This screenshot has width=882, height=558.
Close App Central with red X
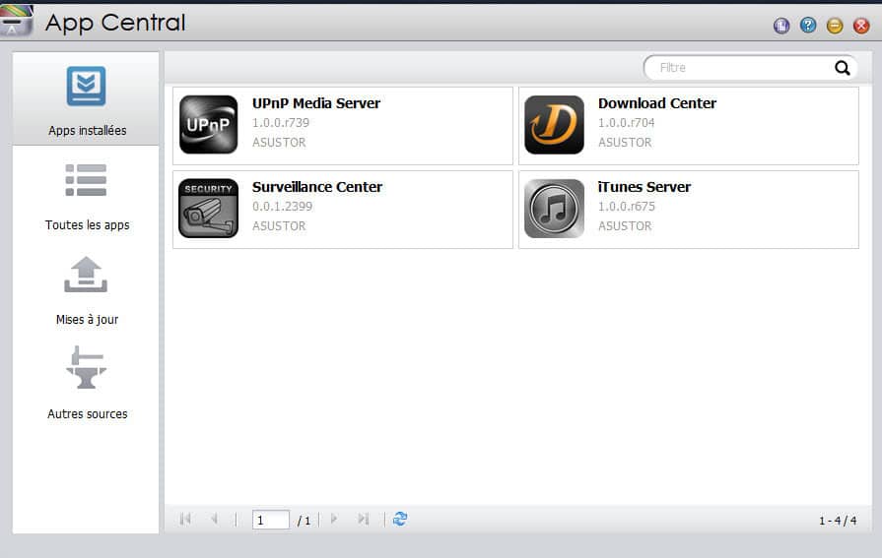(x=861, y=26)
